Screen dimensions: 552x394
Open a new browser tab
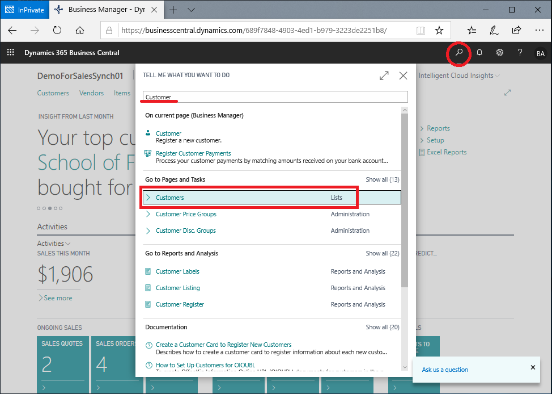[x=173, y=10]
